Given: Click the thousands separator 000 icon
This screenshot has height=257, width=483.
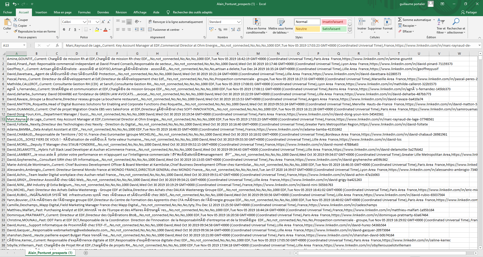Looking at the screenshot, I should coord(225,29).
